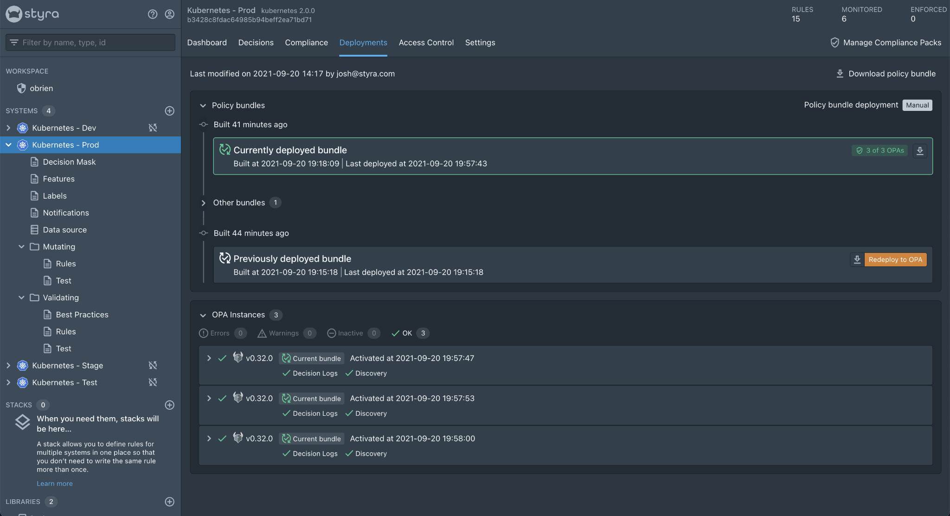Add a new library with plus icon
950x516 pixels.
[x=170, y=502]
